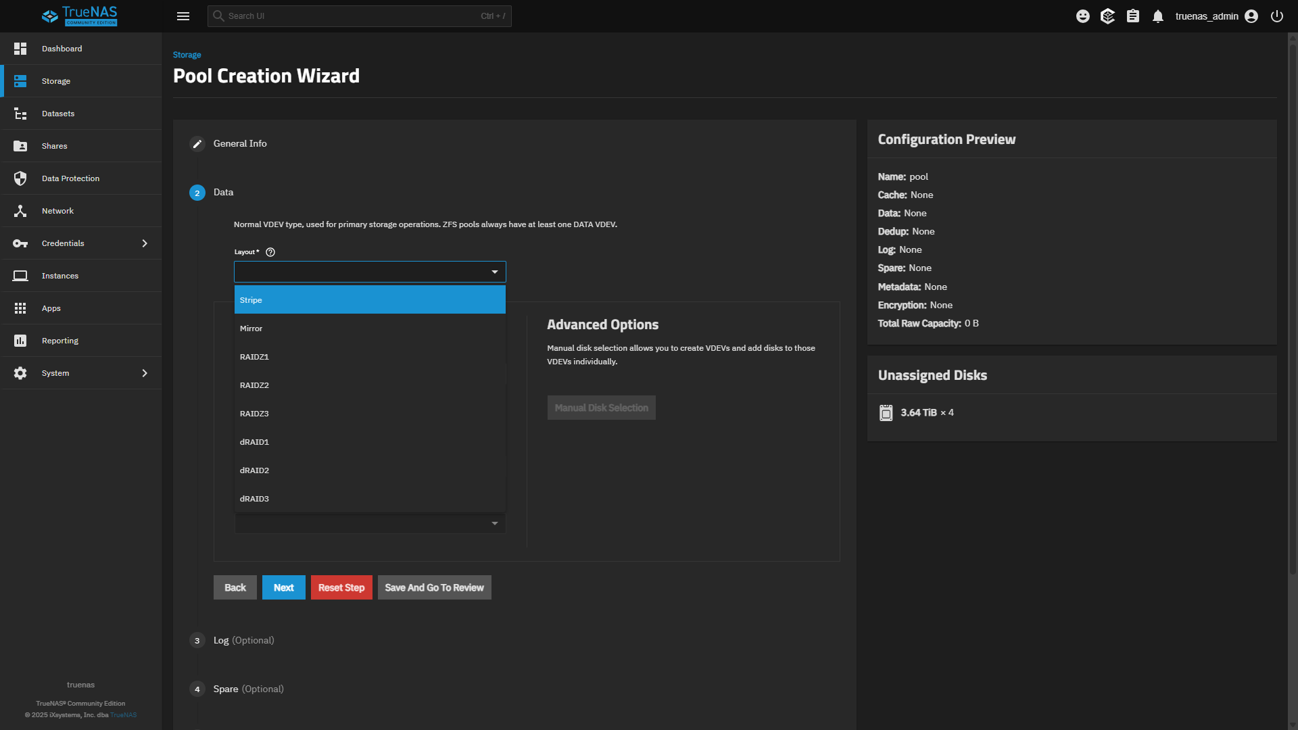Open the Jobs clipboard icon
Image resolution: width=1298 pixels, height=730 pixels.
[x=1133, y=16]
